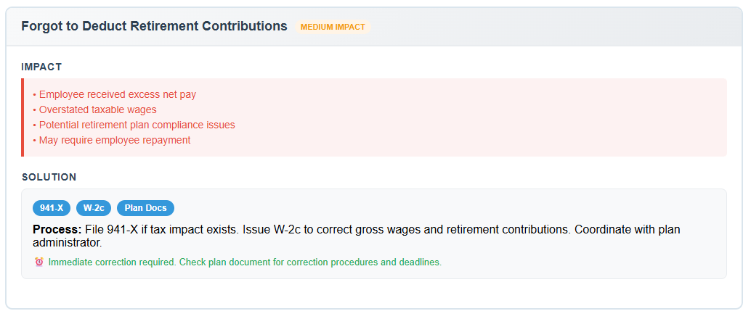Image resolution: width=751 pixels, height=319 pixels.
Task: Click the MEDIUM IMPACT badge
Action: [x=333, y=27]
